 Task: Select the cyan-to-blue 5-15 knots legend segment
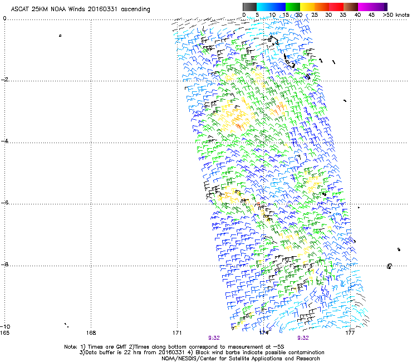coord(271,7)
